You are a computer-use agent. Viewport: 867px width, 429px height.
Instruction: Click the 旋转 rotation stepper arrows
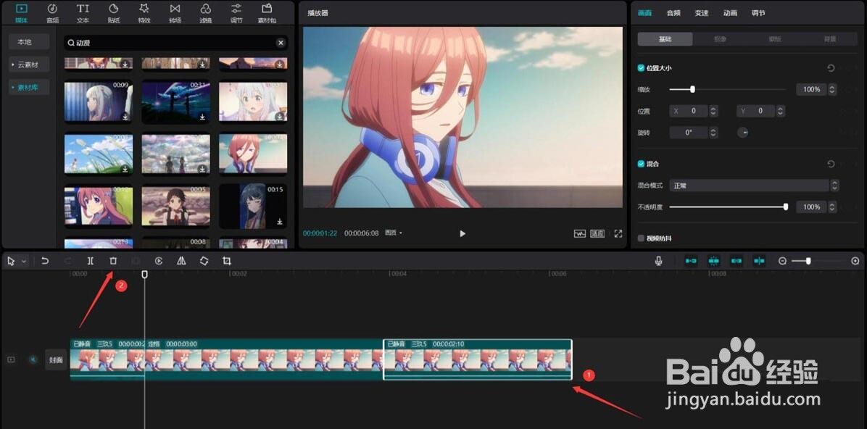click(x=713, y=133)
